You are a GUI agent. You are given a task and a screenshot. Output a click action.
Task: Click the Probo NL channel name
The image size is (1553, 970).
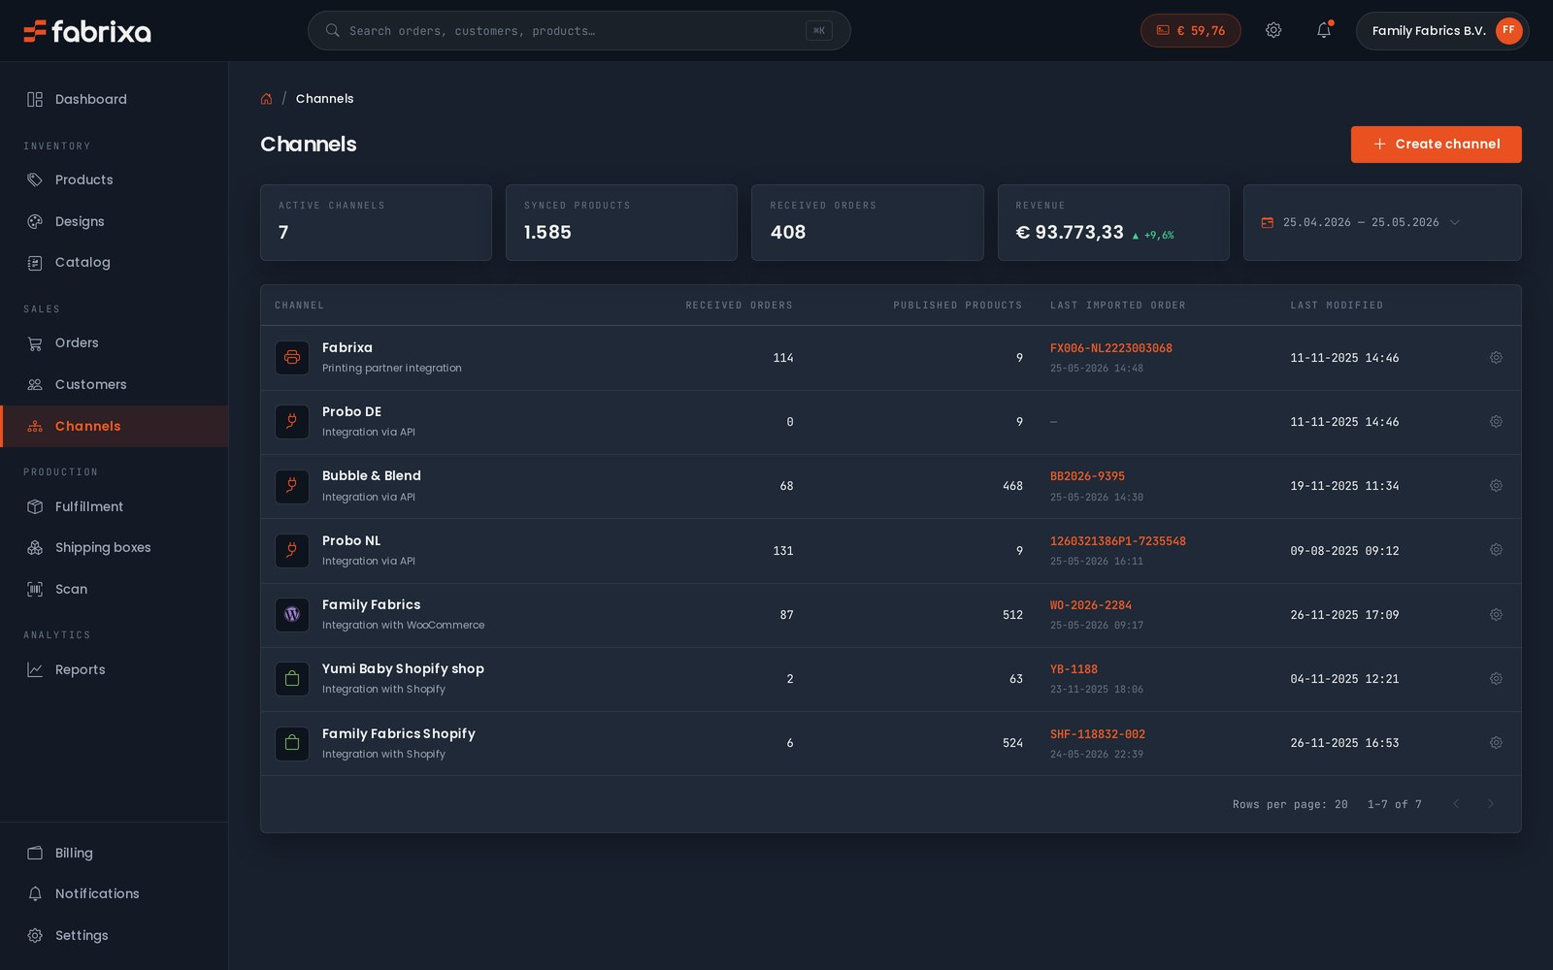pyautogui.click(x=351, y=540)
